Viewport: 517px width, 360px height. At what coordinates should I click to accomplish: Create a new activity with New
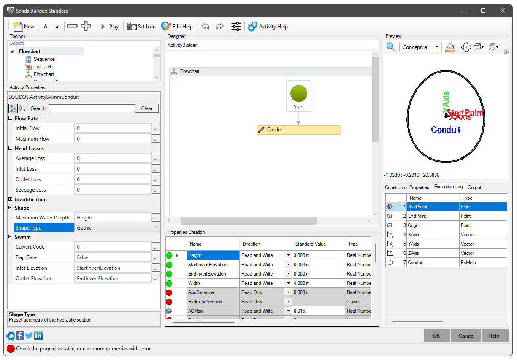pos(24,27)
